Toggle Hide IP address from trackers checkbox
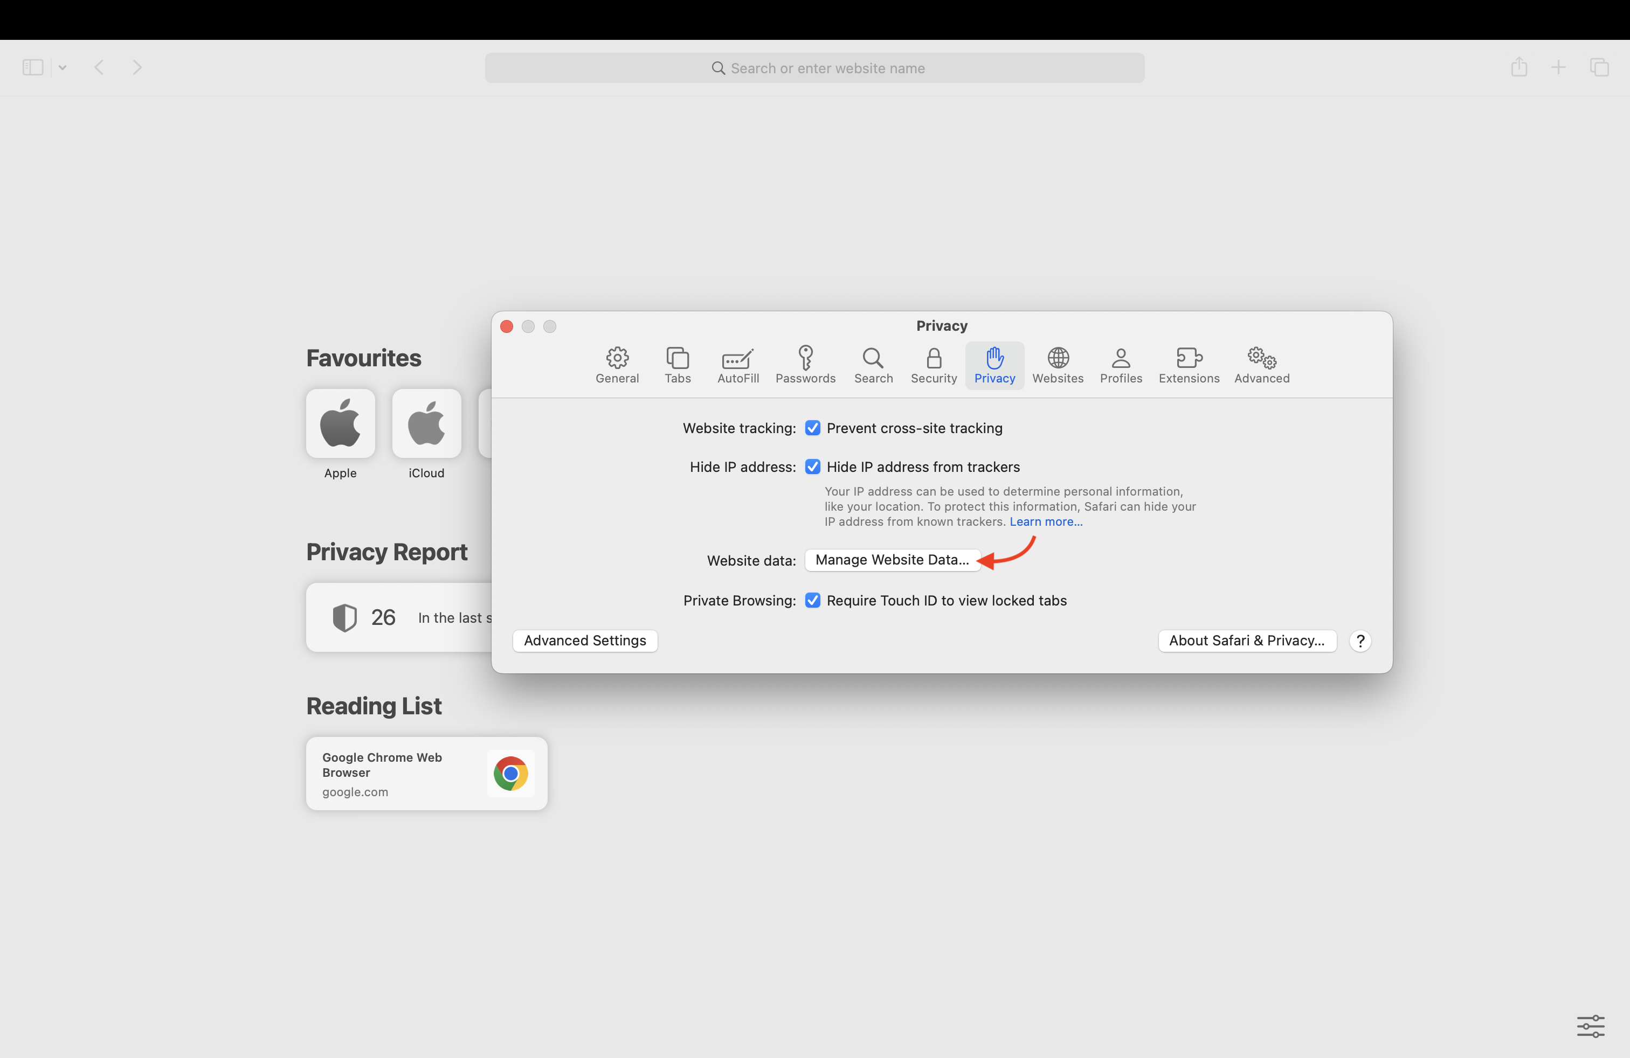The image size is (1630, 1058). [x=812, y=467]
